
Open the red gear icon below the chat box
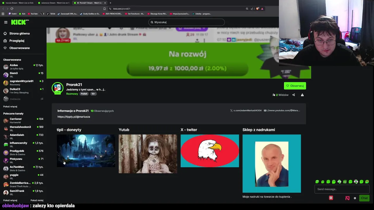click(331, 198)
